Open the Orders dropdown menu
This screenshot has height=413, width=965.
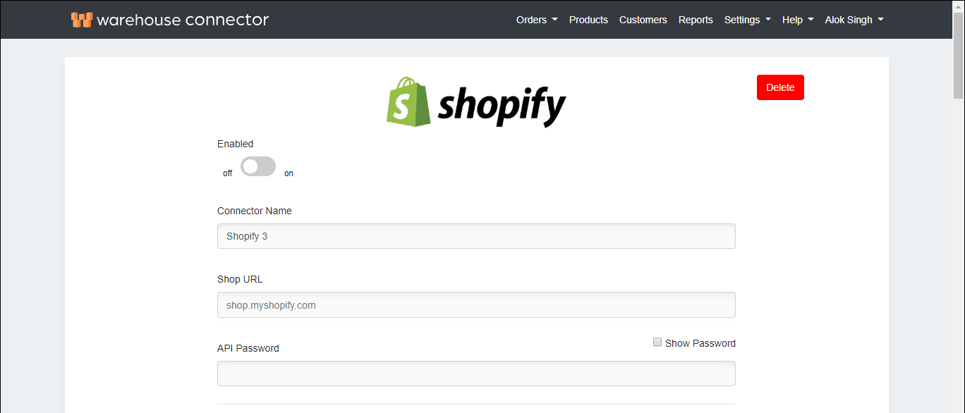point(536,20)
